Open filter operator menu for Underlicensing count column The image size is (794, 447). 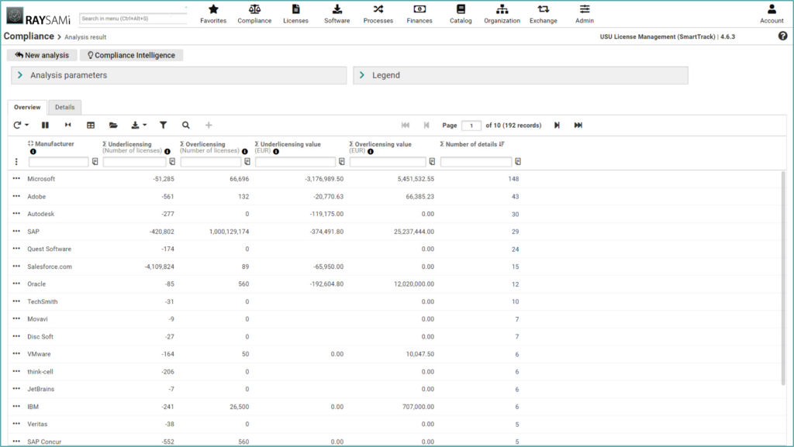coord(172,162)
